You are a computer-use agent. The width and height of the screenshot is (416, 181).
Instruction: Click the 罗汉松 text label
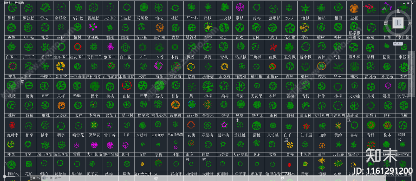click(x=29, y=18)
